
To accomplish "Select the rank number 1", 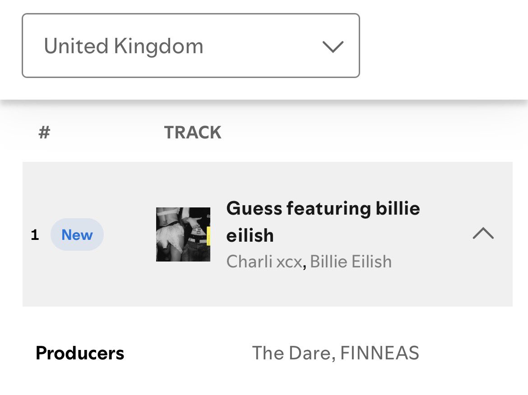I will (x=35, y=235).
